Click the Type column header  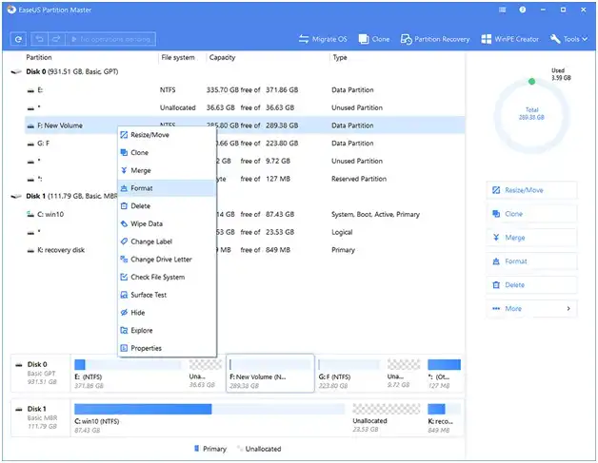point(340,57)
